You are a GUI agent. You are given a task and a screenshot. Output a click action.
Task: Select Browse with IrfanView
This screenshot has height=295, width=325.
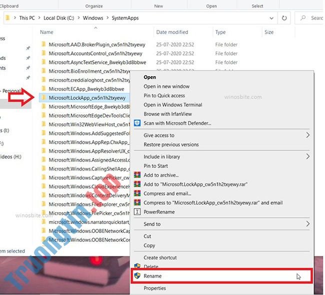point(167,114)
